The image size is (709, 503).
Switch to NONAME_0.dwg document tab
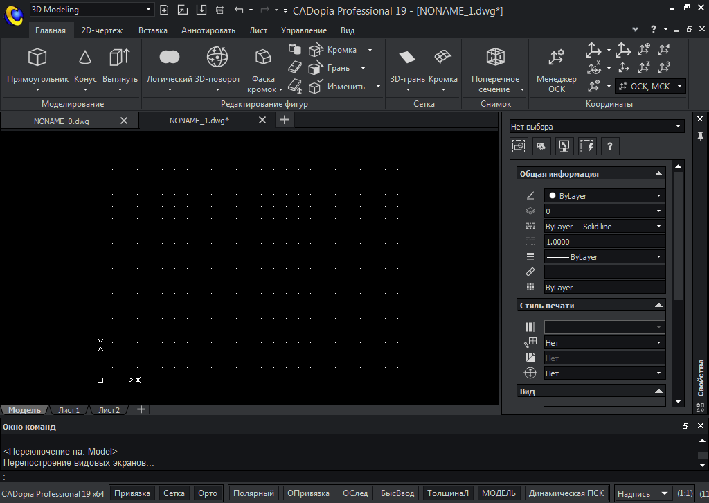pos(62,121)
